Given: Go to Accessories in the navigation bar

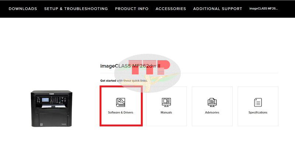Looking at the screenshot, I should 171,9.
